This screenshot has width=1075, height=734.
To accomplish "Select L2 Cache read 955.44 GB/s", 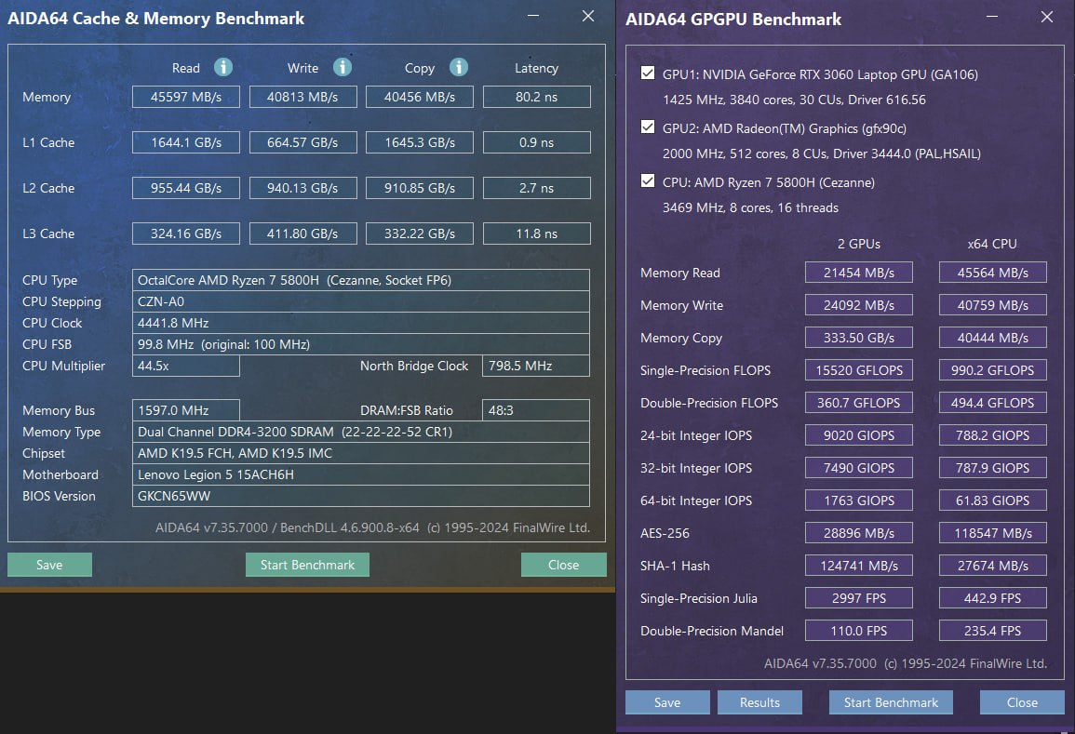I will (186, 188).
